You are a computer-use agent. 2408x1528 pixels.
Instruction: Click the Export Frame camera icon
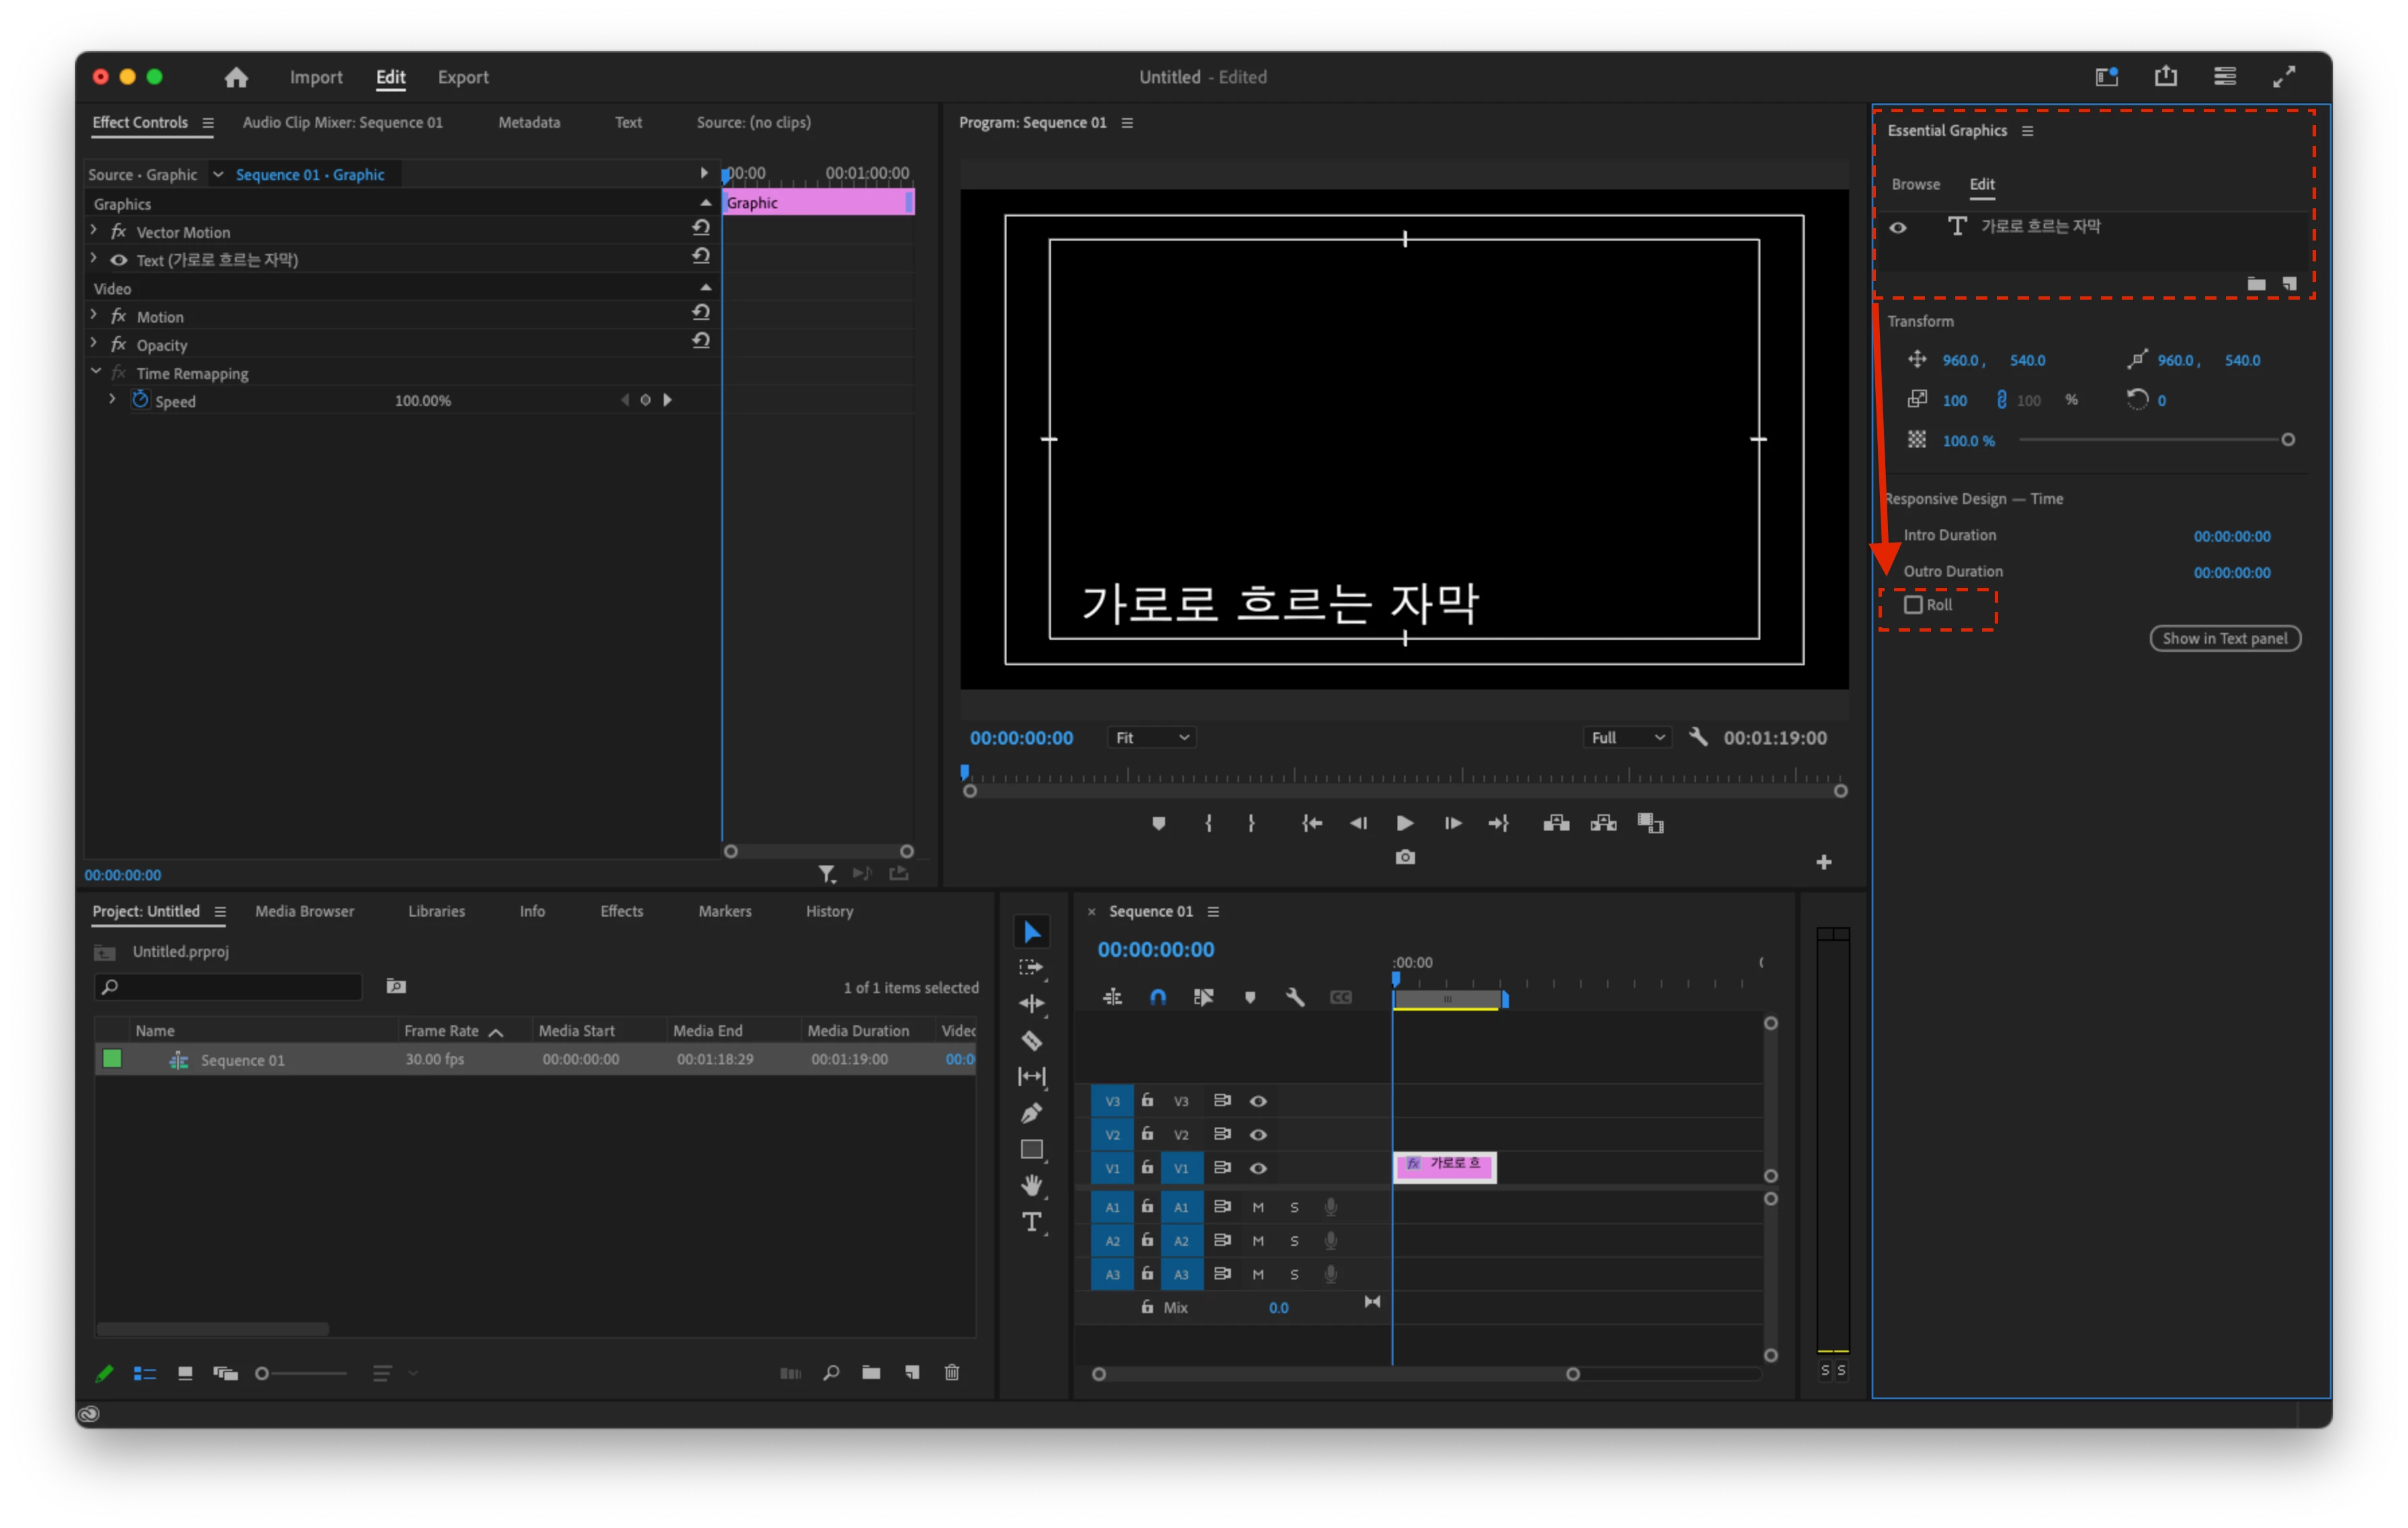pos(1404,858)
